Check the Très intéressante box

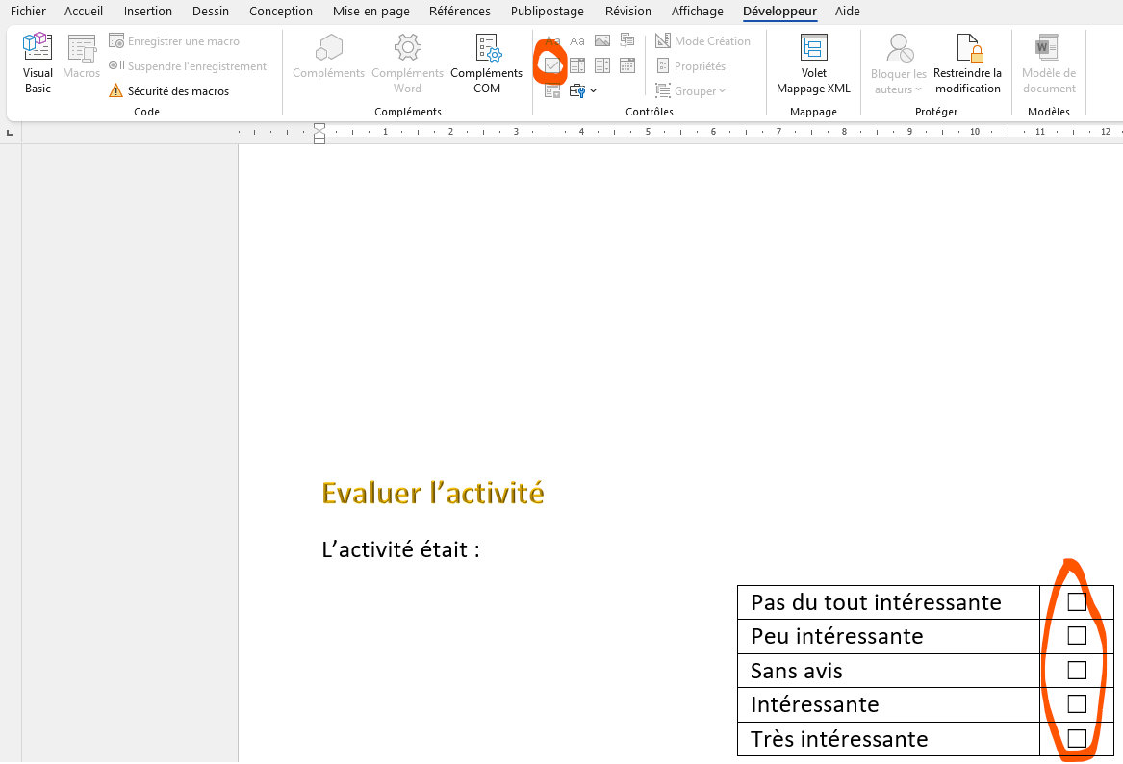click(x=1077, y=738)
